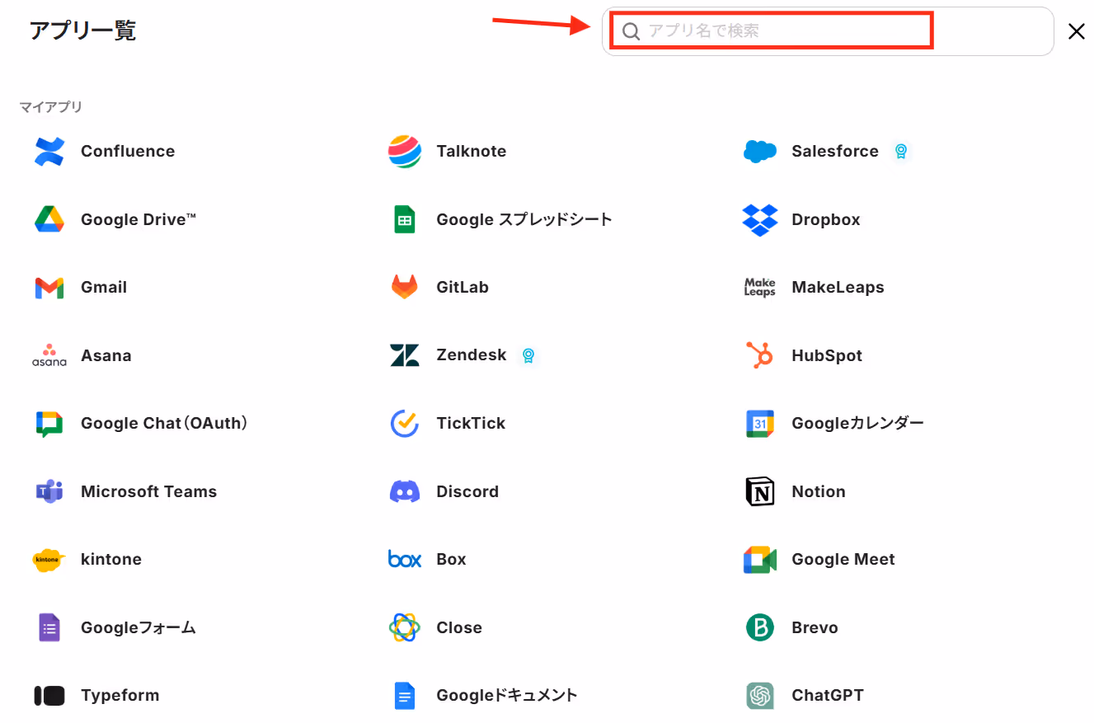Click the Asana logo icon
Viewport: 1094px width, 723px height.
click(x=49, y=355)
